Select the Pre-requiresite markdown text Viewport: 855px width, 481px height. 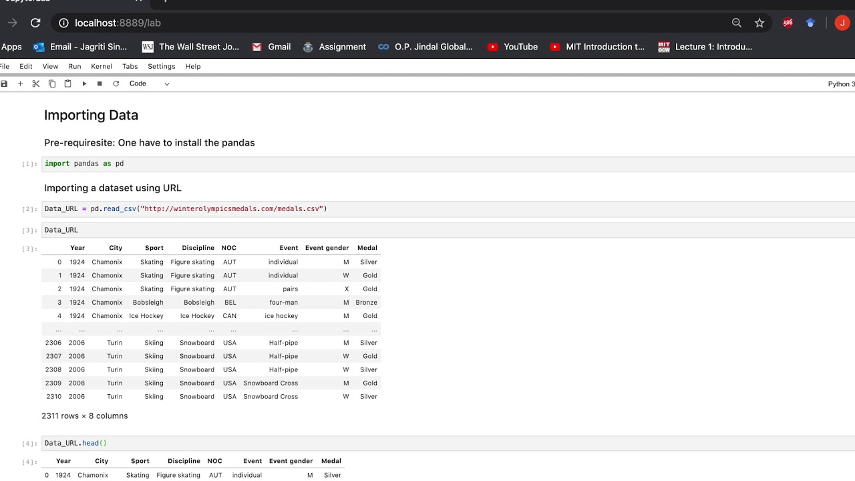150,142
